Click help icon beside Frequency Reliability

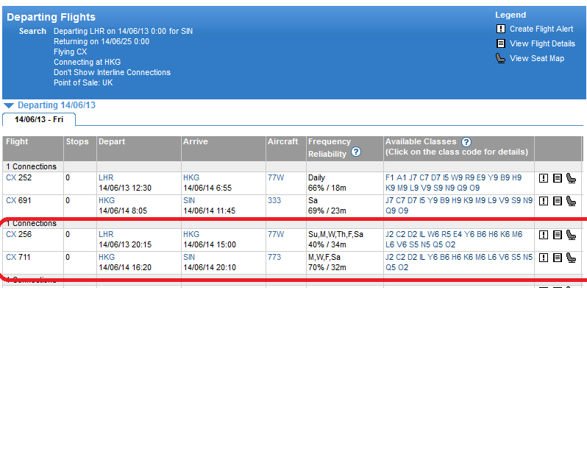tap(356, 152)
